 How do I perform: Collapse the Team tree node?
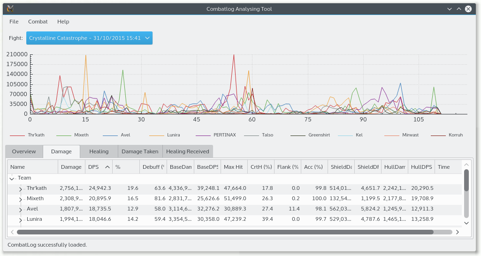coord(12,179)
